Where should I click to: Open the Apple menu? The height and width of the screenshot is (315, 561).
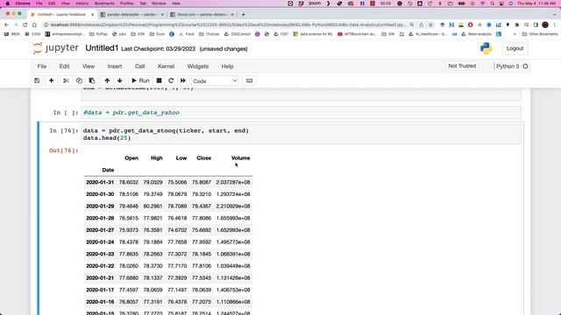click(8, 3)
